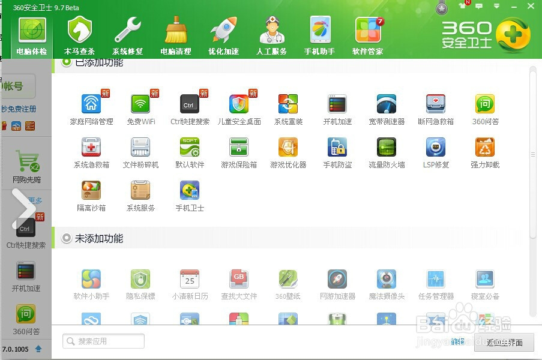Open the feedback message icon in title bar
This screenshot has height=360, width=542.
pyautogui.click(x=479, y=6)
